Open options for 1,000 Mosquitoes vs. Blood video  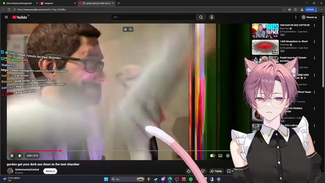pos(314,42)
